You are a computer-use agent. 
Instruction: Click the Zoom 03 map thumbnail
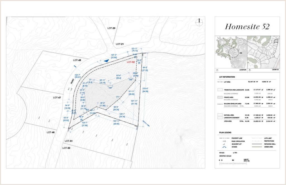click(263, 52)
